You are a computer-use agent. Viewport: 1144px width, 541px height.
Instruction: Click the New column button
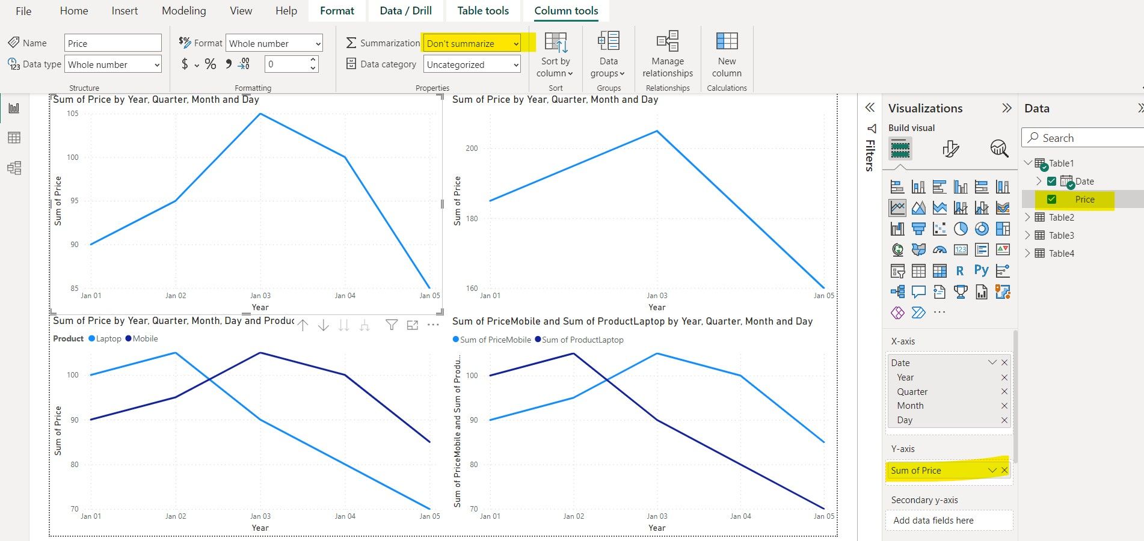[x=727, y=55]
